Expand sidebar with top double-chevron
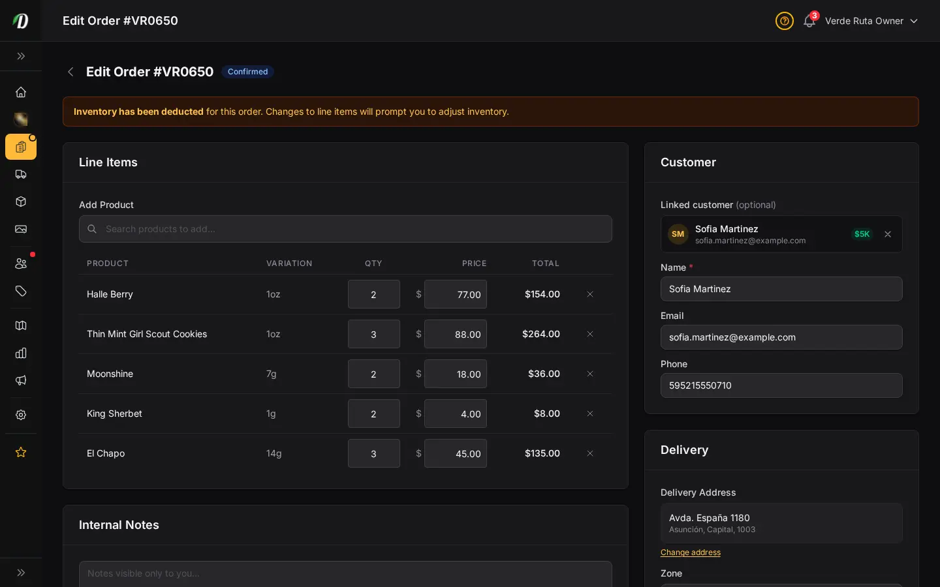940x587 pixels. click(x=21, y=56)
